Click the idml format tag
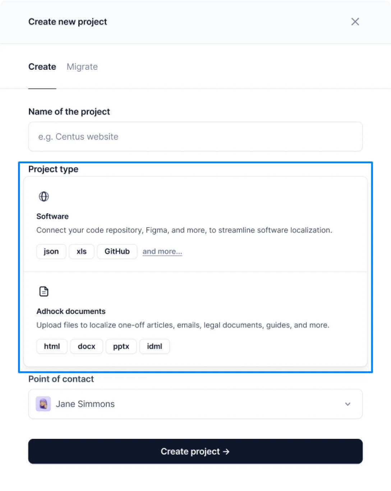Screen dimensions: 391x491 pos(155,346)
